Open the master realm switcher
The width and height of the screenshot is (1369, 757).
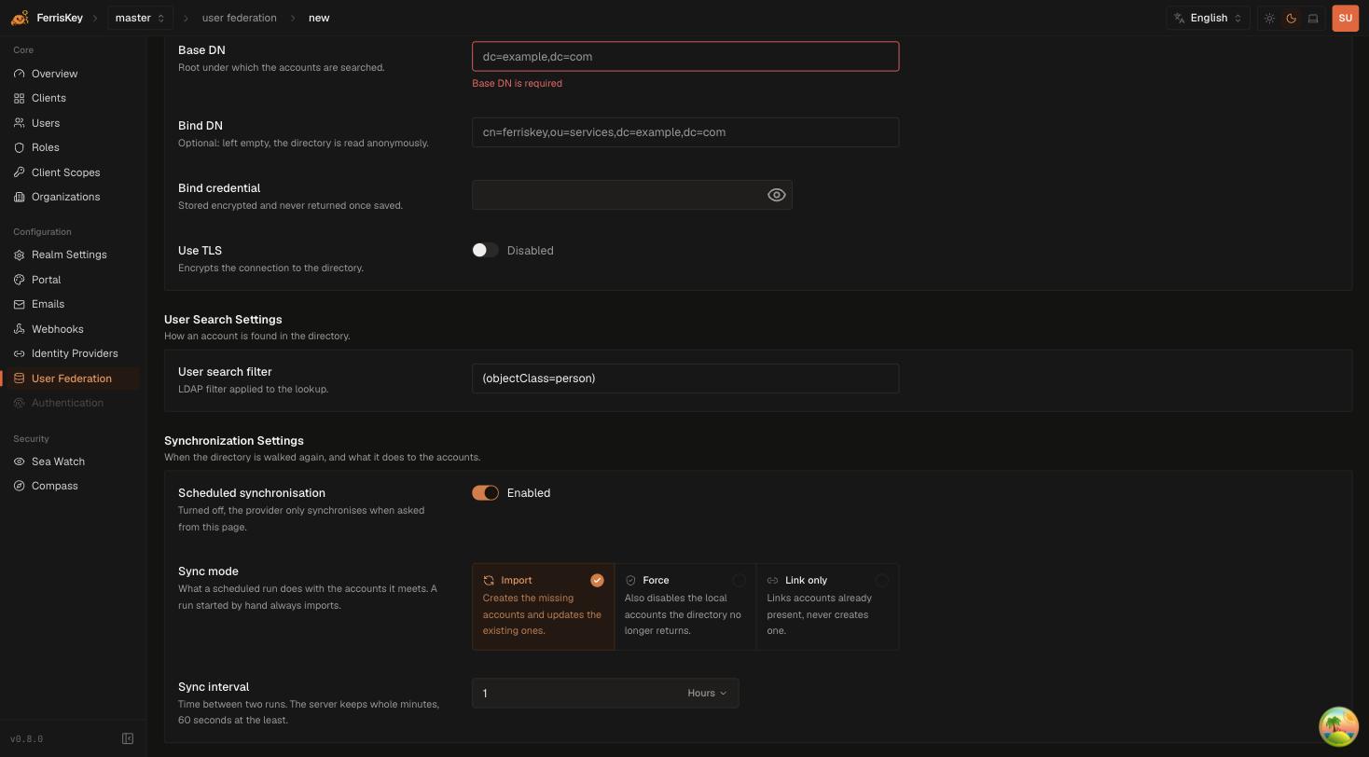click(x=140, y=18)
